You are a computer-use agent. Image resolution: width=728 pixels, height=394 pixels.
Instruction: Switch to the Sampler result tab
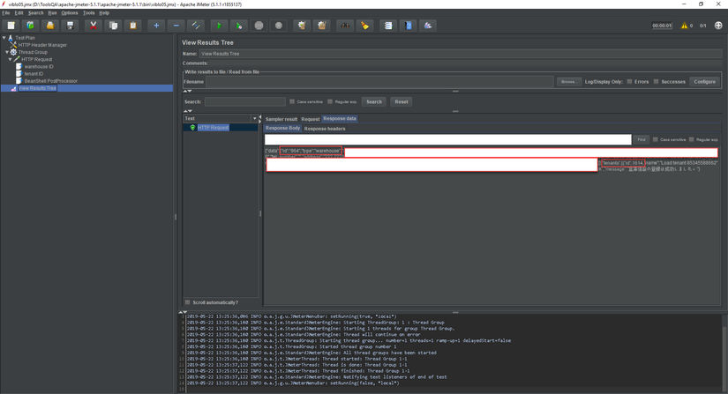click(x=281, y=119)
